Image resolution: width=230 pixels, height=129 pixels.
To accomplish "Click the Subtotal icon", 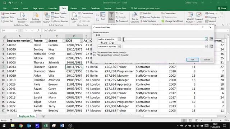I will click(x=206, y=21).
